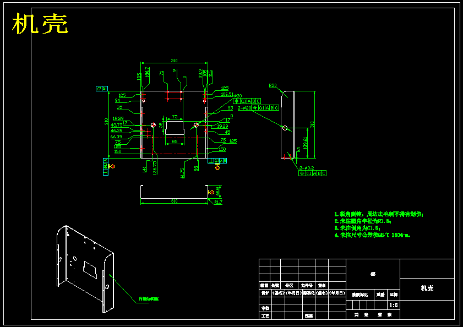Click the 60.8 height dimension
The width and height of the screenshot is (463, 327).
coord(218,191)
